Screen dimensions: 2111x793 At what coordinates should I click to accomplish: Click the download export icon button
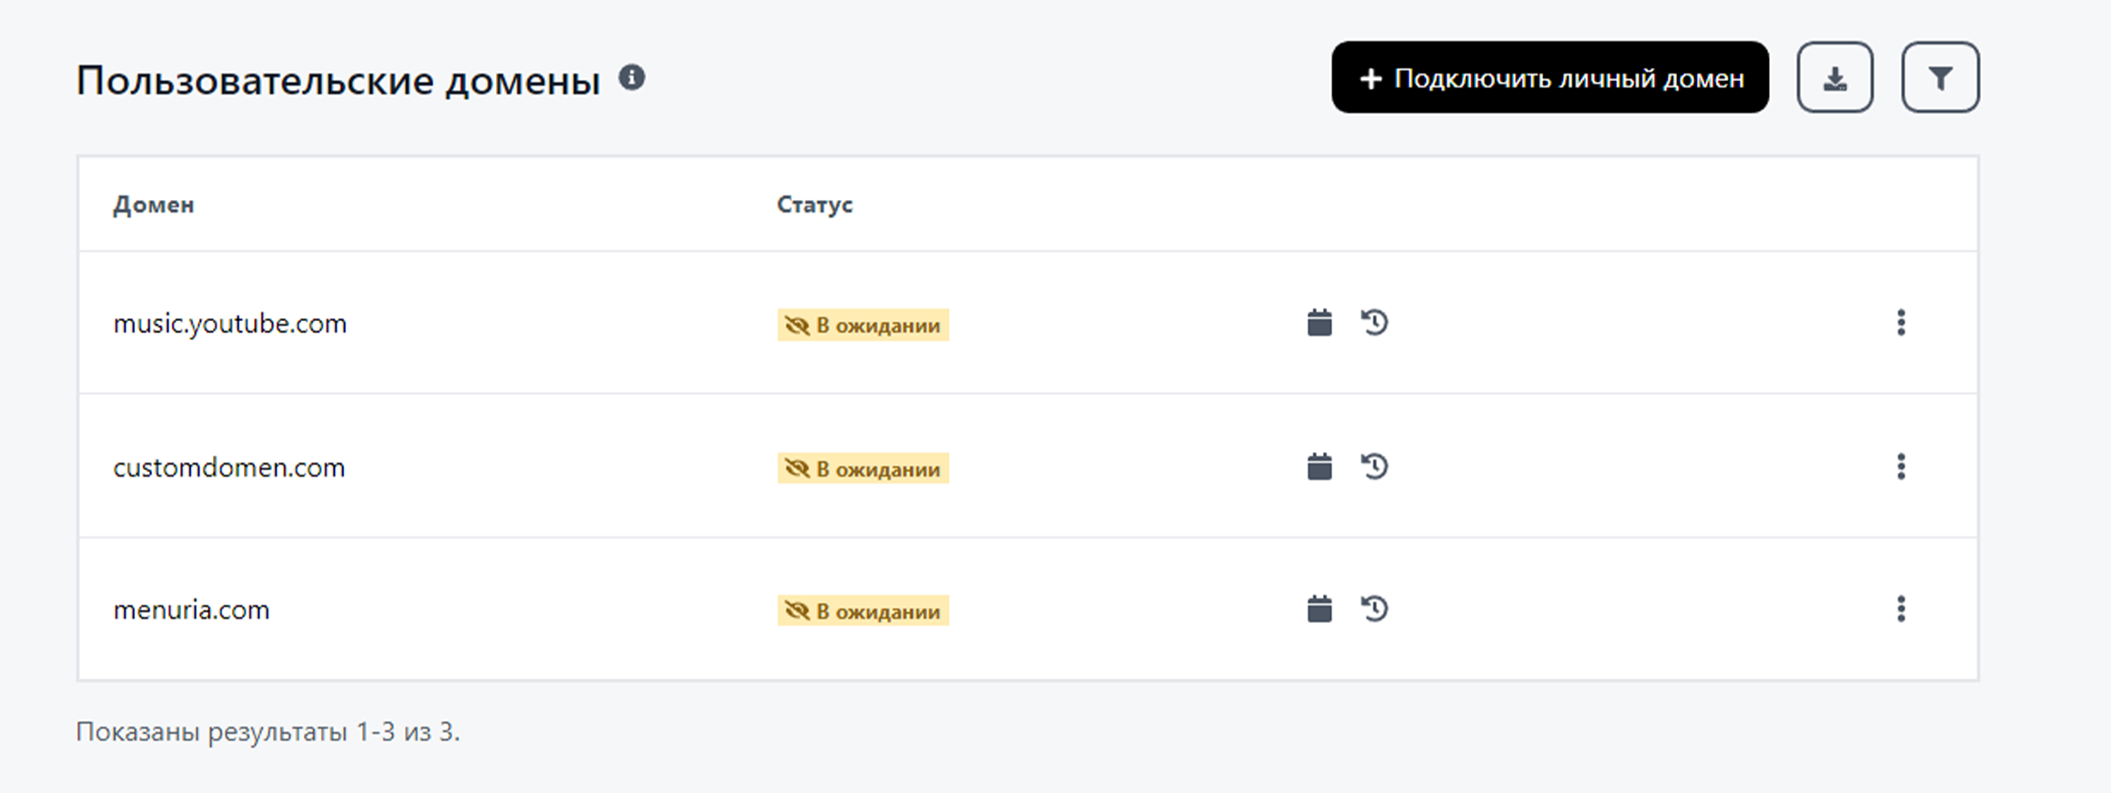pos(1834,78)
